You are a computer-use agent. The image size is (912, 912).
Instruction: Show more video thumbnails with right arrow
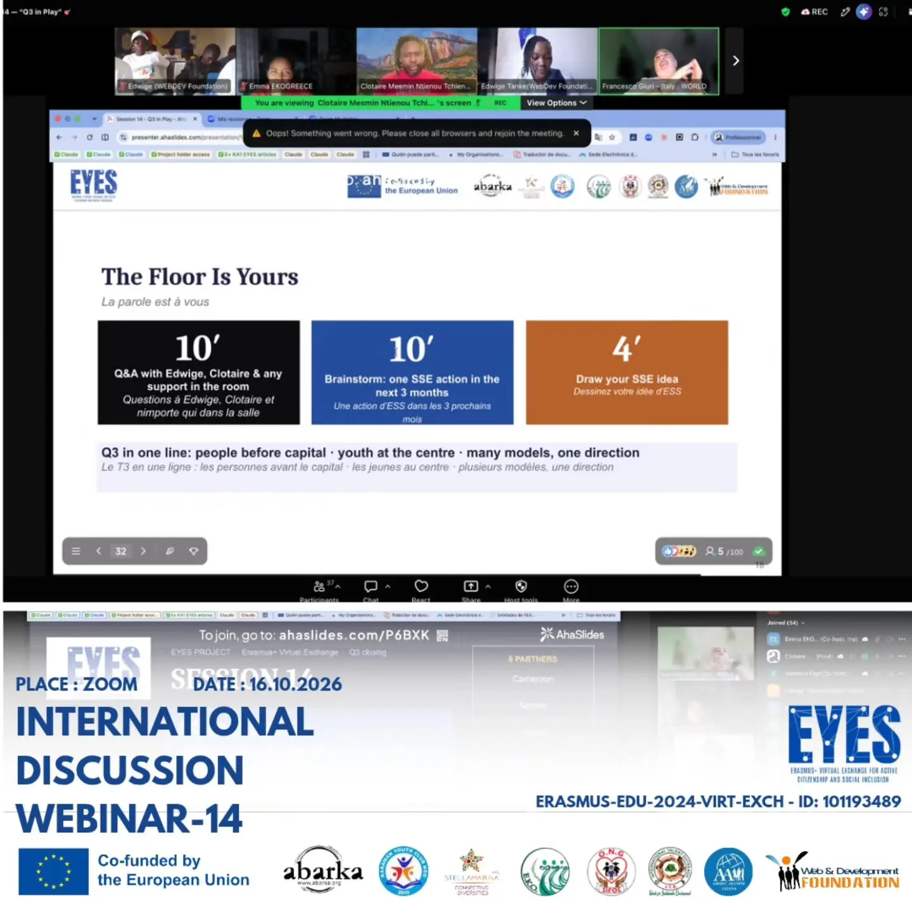click(735, 61)
